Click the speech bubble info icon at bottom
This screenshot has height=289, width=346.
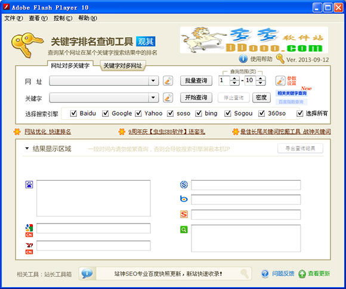(x=87, y=274)
